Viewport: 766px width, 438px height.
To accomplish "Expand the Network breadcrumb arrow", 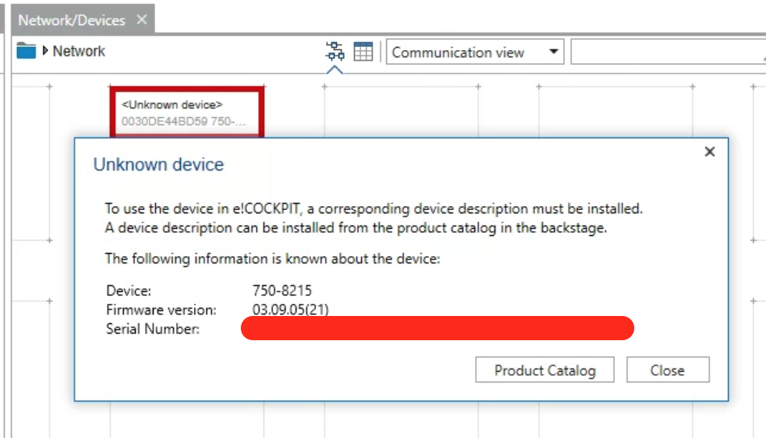I will pyautogui.click(x=45, y=50).
